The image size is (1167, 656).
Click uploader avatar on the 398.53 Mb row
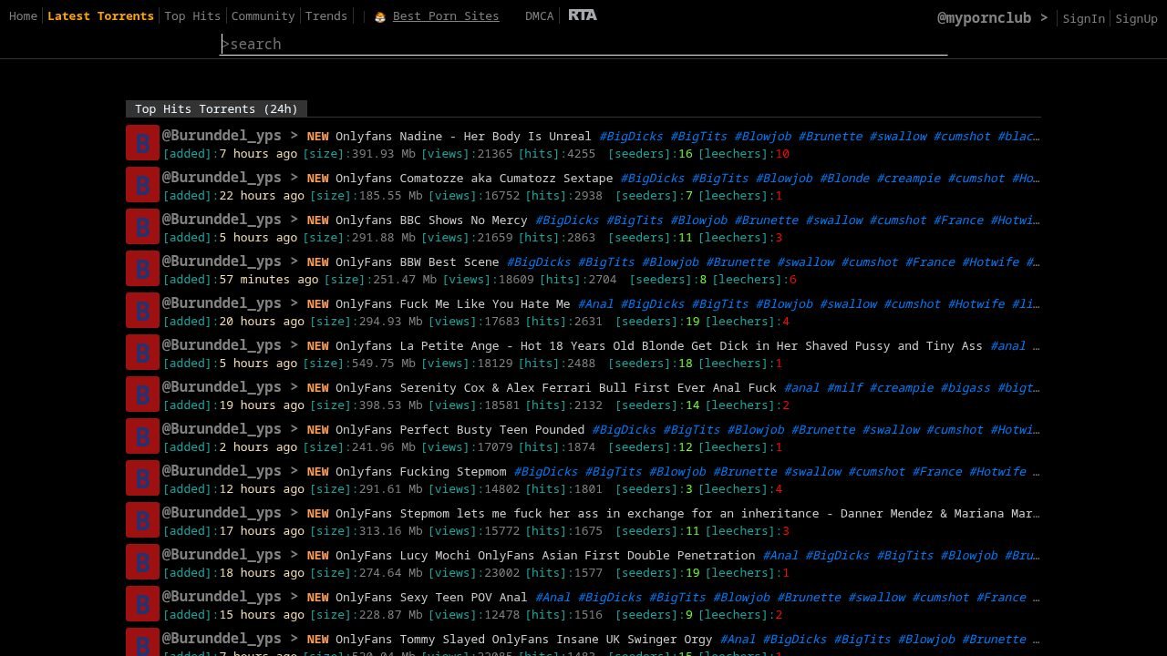tap(142, 395)
